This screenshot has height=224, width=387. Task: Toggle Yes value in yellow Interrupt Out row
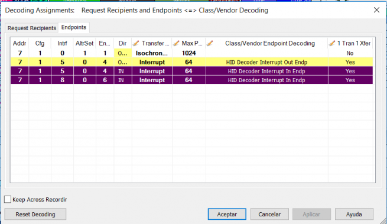coord(350,62)
